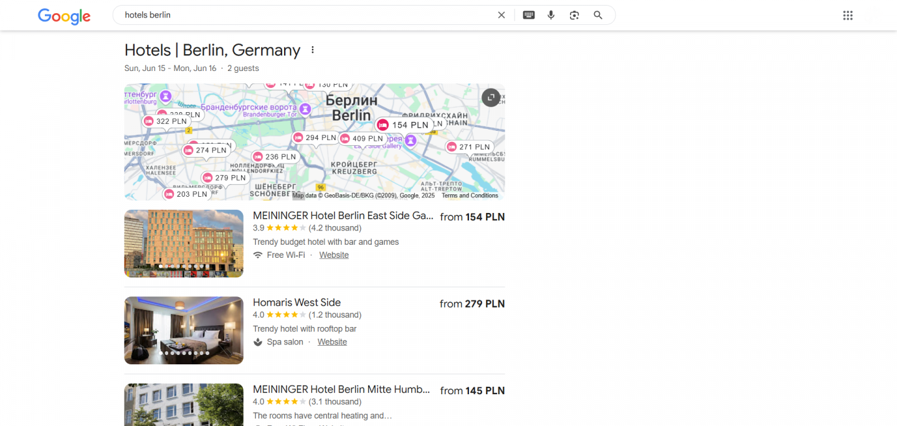Click the 'from 154 PLN' price
This screenshot has height=426, width=897.
click(x=472, y=217)
